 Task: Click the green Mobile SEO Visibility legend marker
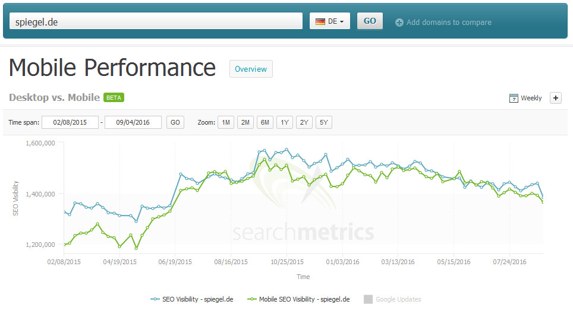(x=252, y=299)
